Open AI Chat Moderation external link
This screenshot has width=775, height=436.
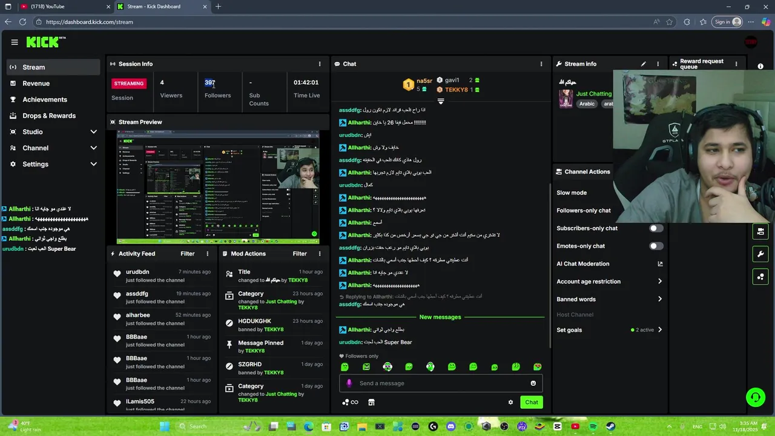tap(660, 264)
